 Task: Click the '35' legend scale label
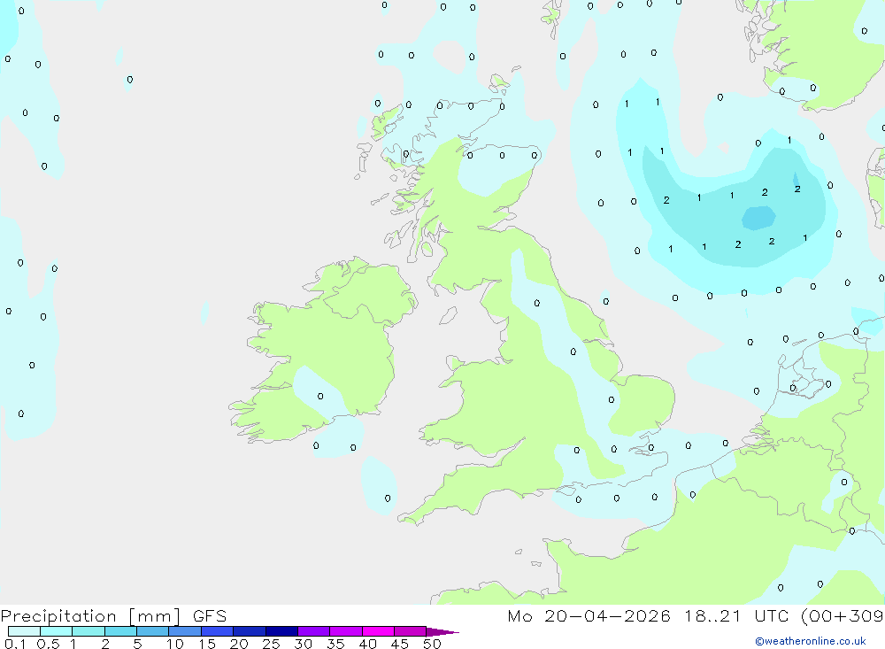point(335,644)
